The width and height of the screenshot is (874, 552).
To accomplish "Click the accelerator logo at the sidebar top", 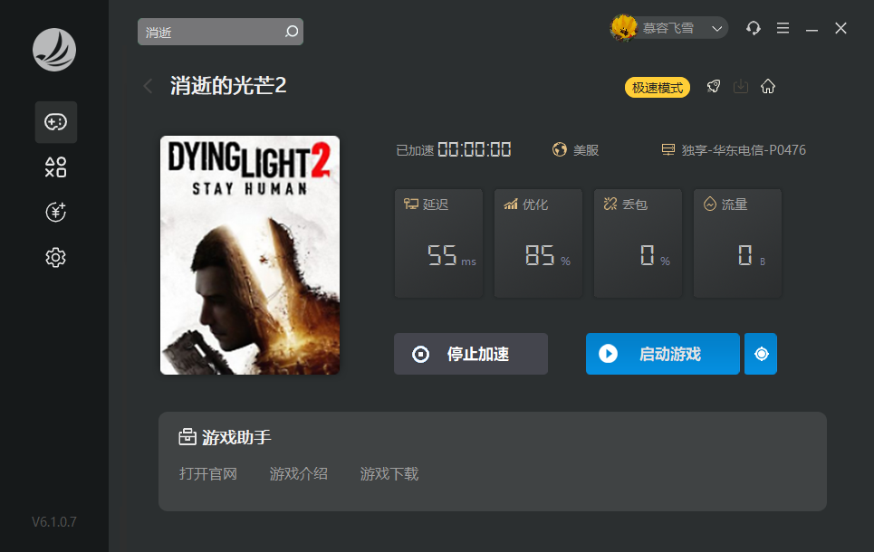I will point(54,50).
